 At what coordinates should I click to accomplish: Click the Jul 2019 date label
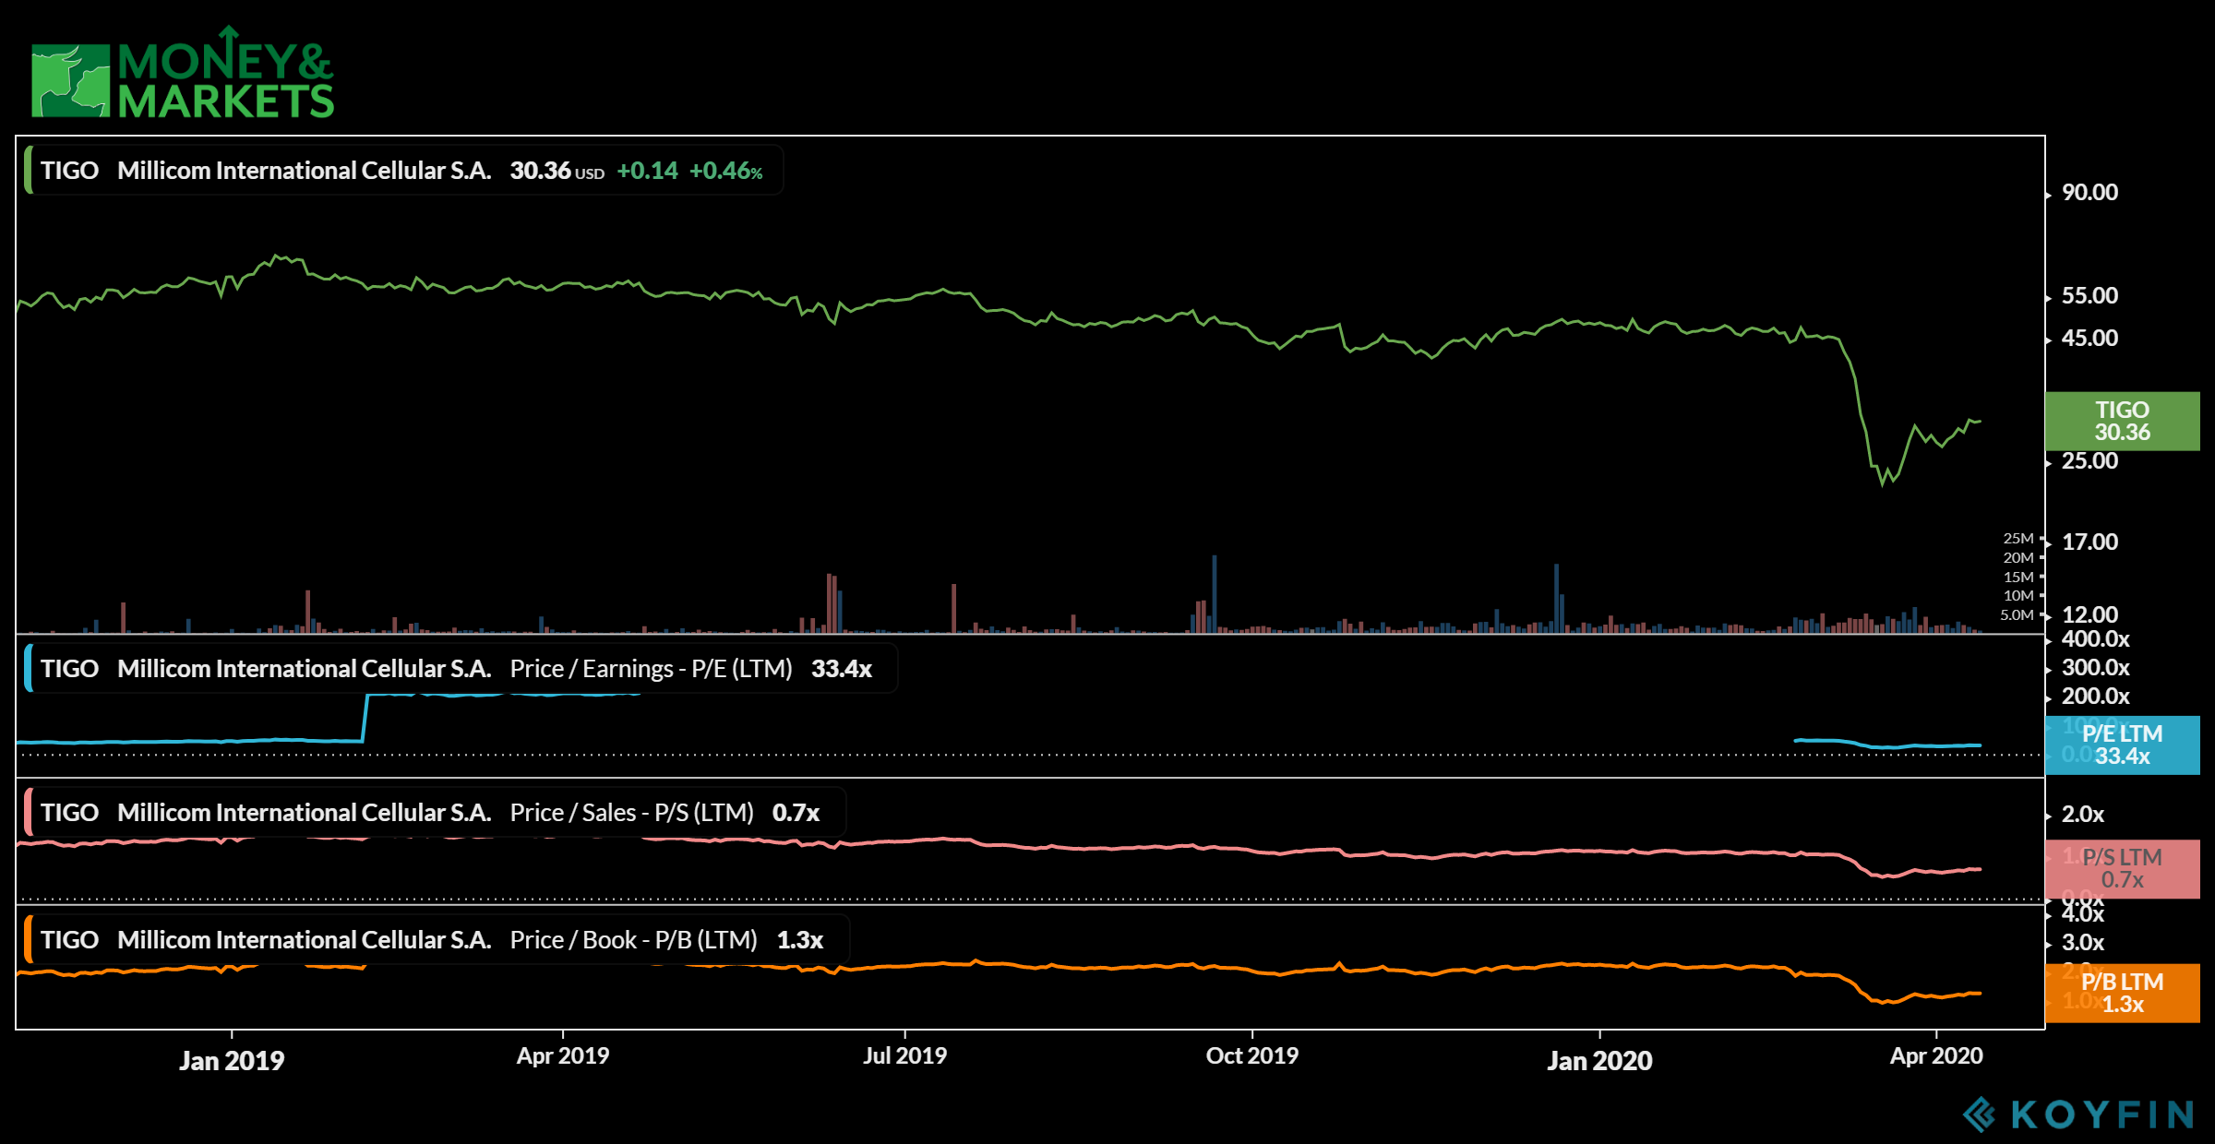pyautogui.click(x=904, y=1055)
